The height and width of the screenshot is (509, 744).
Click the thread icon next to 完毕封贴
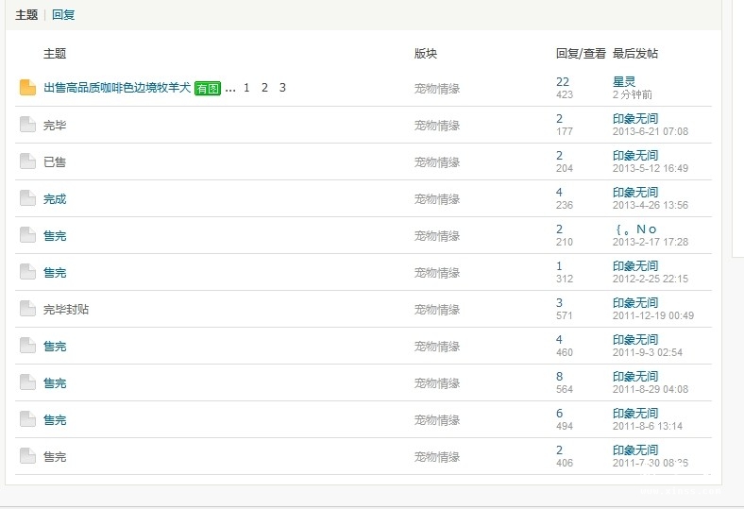click(27, 309)
